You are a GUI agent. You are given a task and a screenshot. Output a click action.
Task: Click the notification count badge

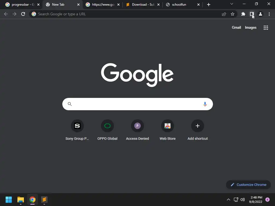[x=267, y=200]
